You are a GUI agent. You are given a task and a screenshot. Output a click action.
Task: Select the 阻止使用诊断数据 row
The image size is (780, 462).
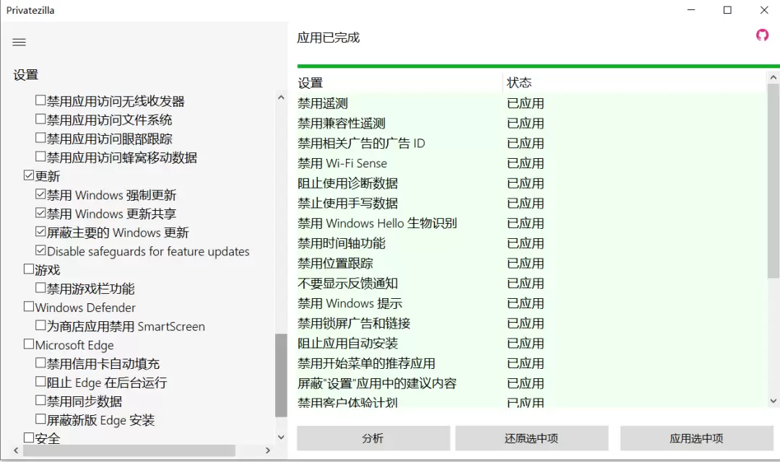(532, 183)
